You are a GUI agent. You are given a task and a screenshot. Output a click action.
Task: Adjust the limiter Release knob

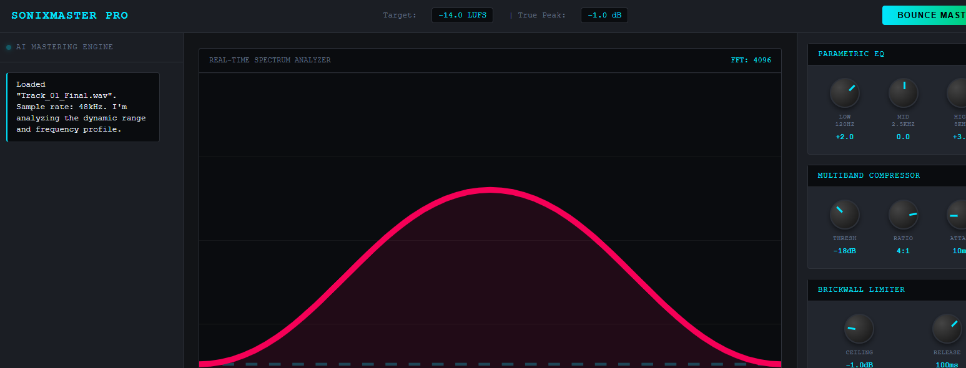tap(947, 329)
